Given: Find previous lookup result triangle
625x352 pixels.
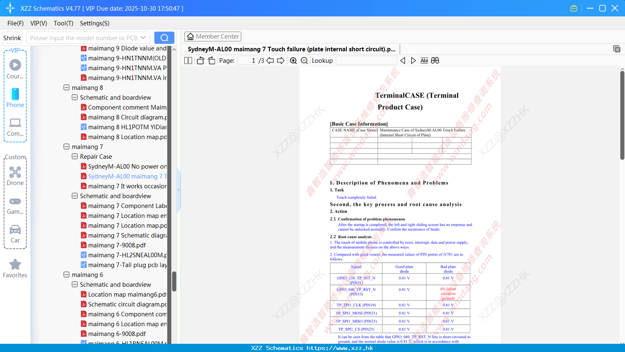Looking at the screenshot, I should [403, 61].
